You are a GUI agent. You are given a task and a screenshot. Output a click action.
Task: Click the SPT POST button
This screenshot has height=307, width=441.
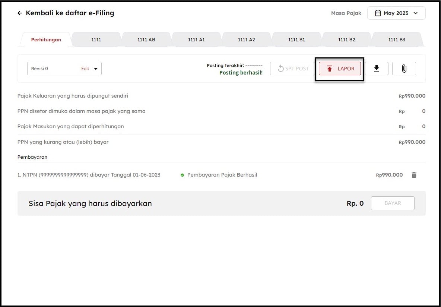[293, 69]
